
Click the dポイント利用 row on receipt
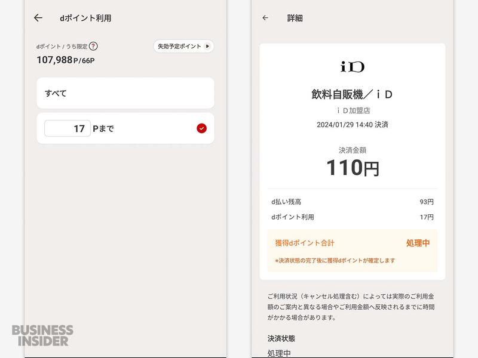(353, 217)
